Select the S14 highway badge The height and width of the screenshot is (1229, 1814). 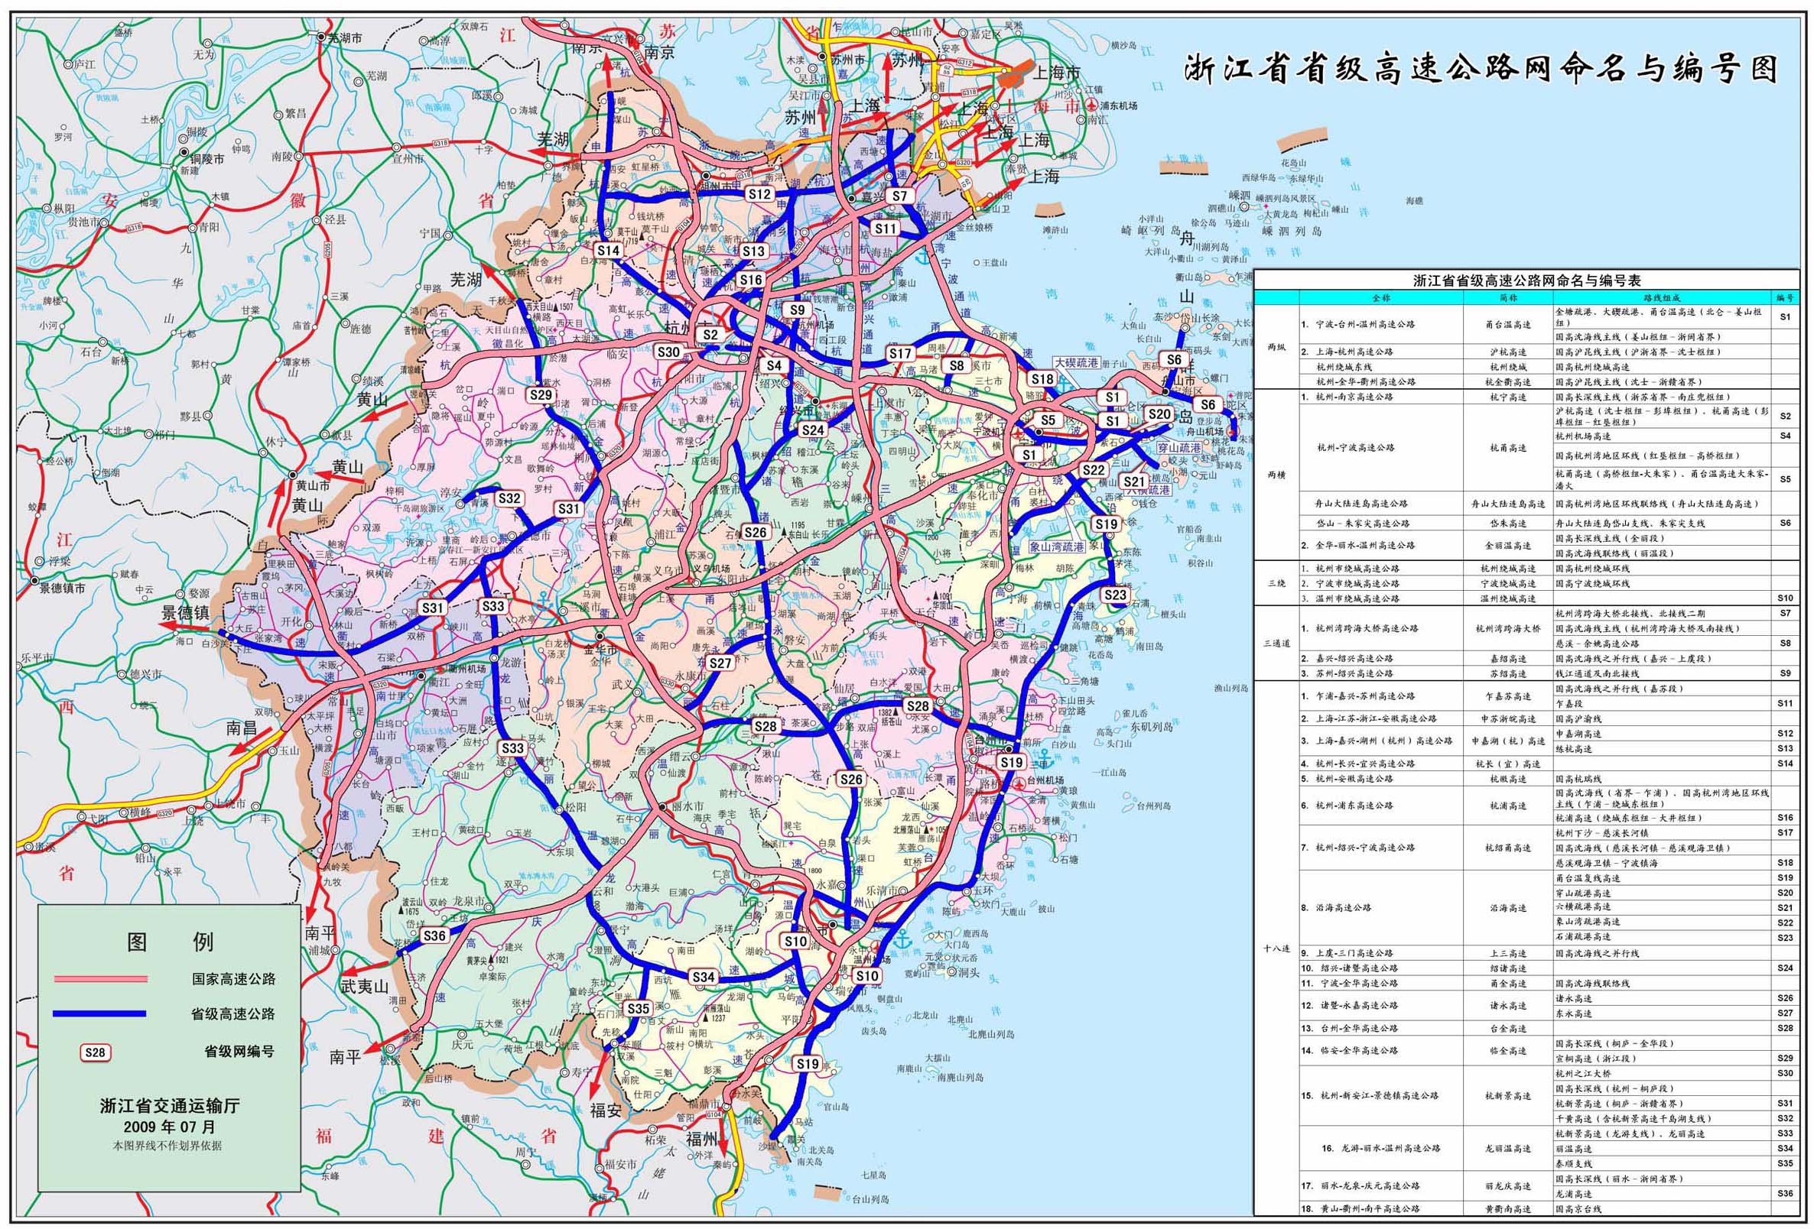tap(607, 251)
